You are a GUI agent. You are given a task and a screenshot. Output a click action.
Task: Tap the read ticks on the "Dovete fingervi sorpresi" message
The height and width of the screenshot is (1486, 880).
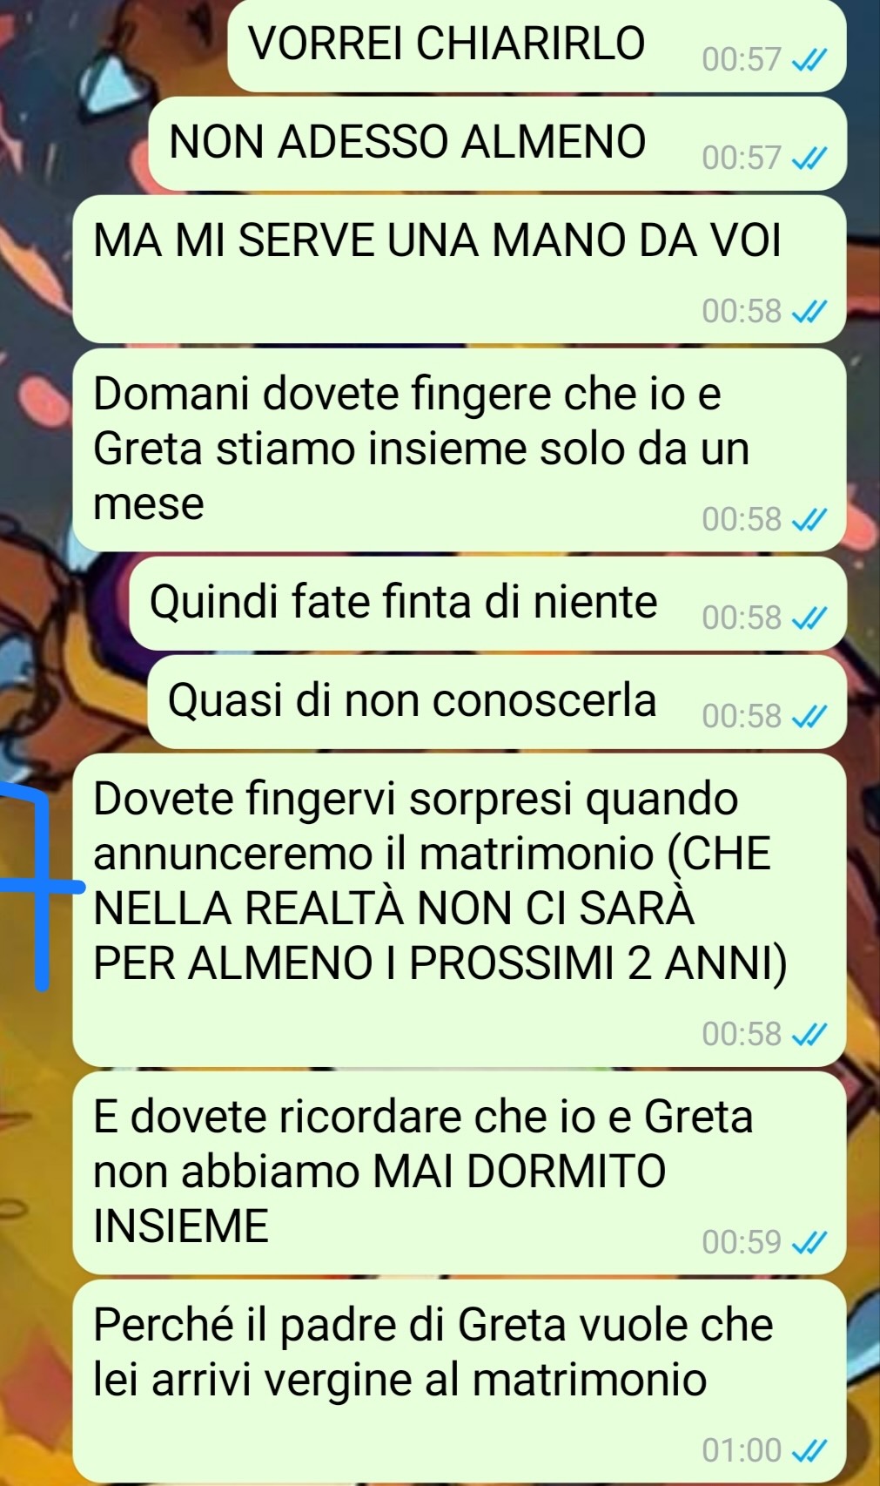point(808,1034)
